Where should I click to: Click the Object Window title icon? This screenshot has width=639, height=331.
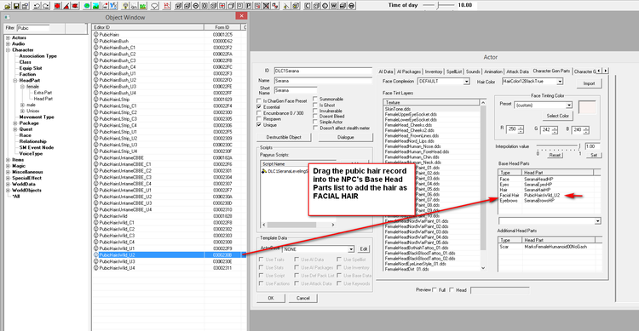(8, 17)
